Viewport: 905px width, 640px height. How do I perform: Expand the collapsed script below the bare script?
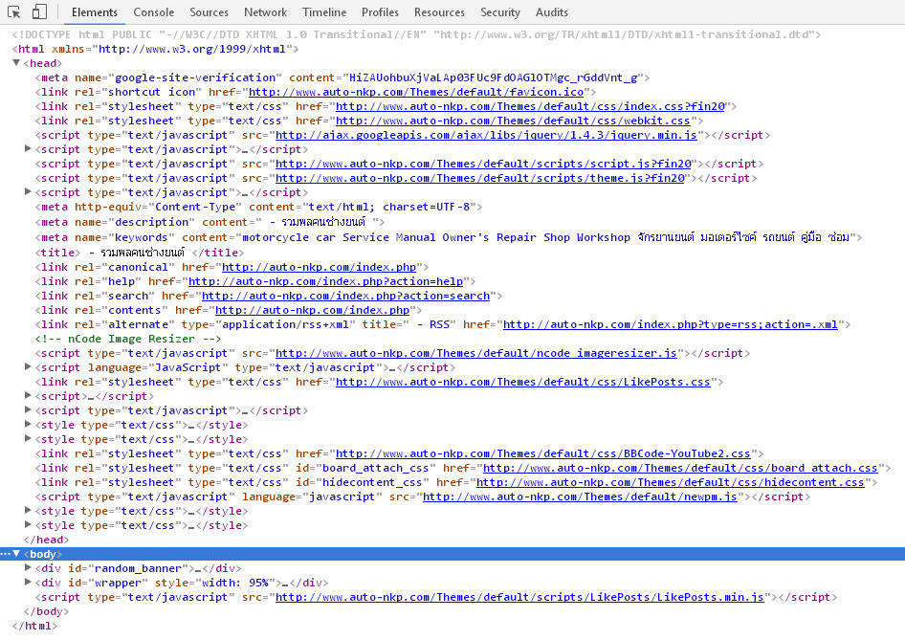point(28,410)
